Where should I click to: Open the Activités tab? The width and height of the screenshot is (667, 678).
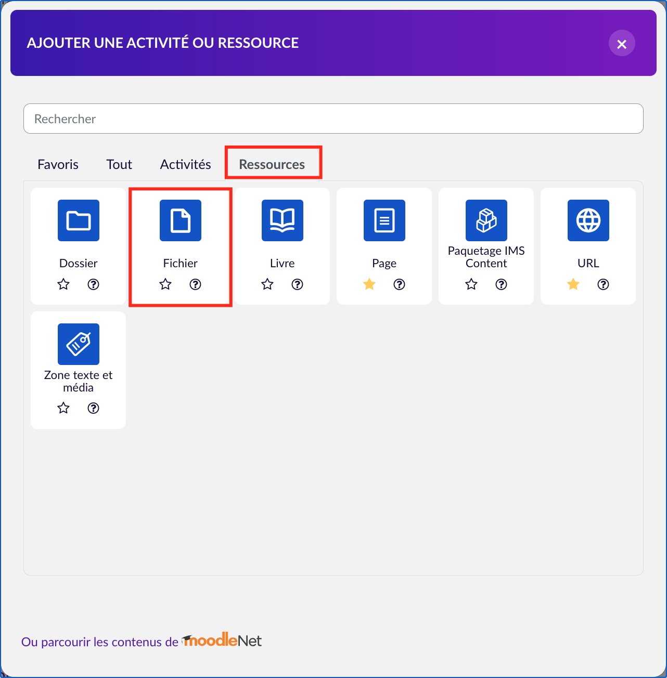coord(185,164)
